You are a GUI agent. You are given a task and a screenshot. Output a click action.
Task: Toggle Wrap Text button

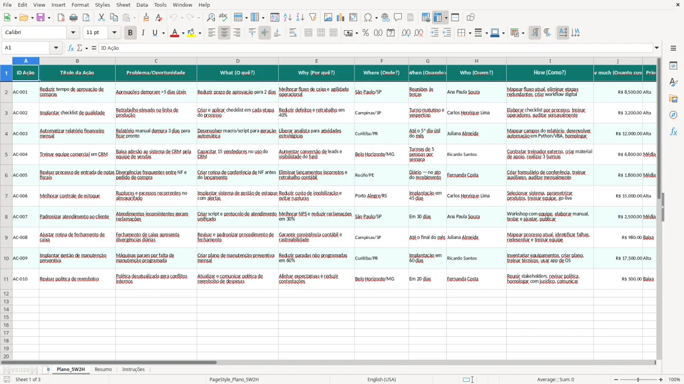pyautogui.click(x=293, y=33)
